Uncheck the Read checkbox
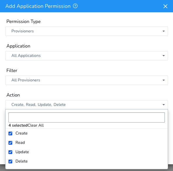Viewport: 173px width, 171px height. click(11, 143)
